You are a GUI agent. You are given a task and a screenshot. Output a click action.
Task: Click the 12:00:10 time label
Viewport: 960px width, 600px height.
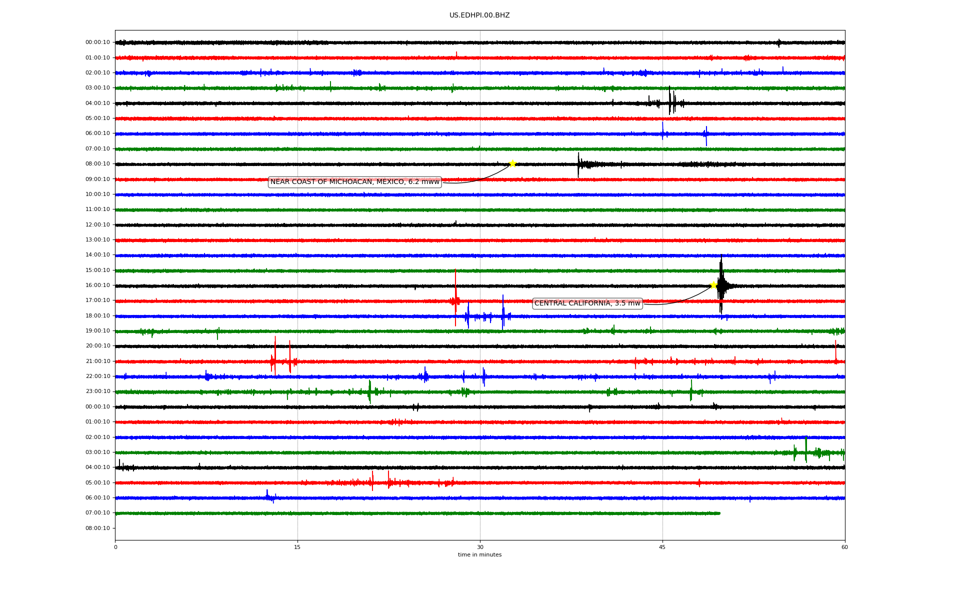97,225
